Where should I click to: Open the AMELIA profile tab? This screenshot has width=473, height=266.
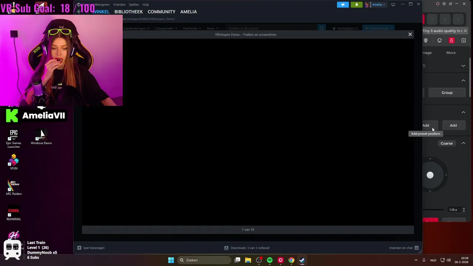[188, 12]
